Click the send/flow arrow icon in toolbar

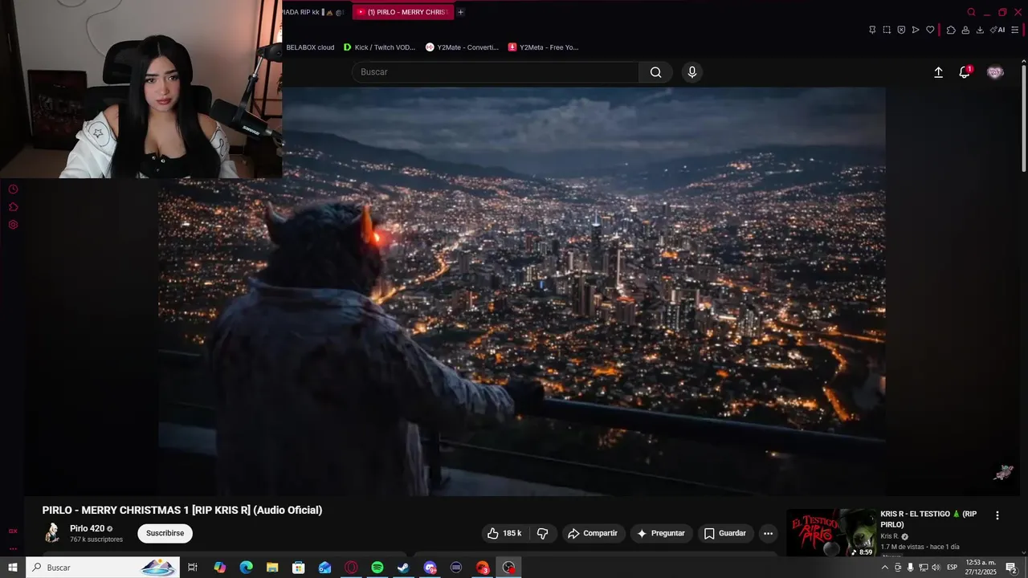click(916, 30)
